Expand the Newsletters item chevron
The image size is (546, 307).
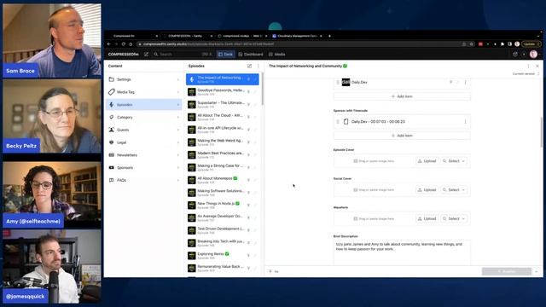[x=178, y=155]
